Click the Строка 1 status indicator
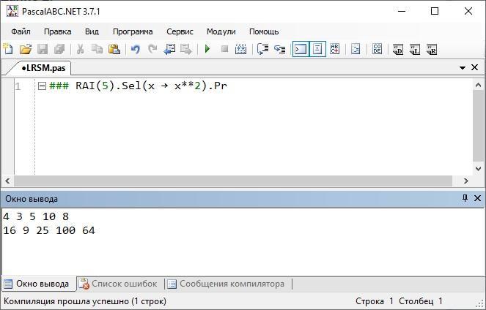The image size is (486, 310). click(375, 301)
